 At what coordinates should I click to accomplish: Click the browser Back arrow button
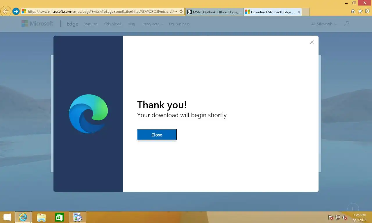[6, 11]
